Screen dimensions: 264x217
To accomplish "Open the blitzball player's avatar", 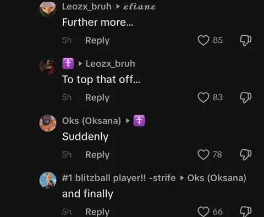I will [x=48, y=180].
